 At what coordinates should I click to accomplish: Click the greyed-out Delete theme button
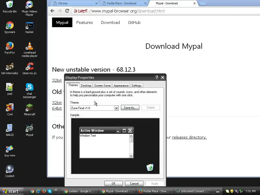click(x=151, y=108)
